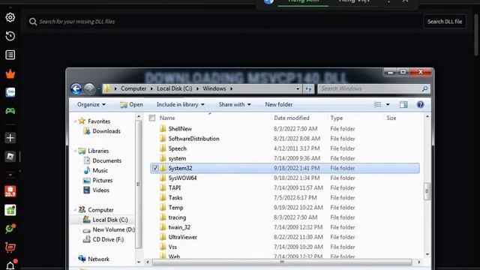Click the plus icon in sidebar
480x270 pixels.
tap(10, 138)
